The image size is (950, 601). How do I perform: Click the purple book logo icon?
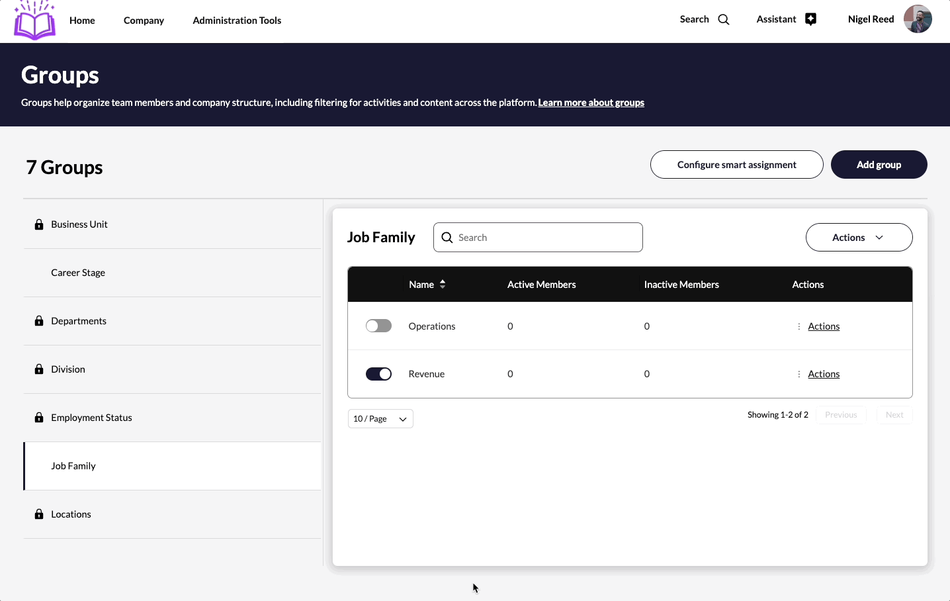pyautogui.click(x=34, y=21)
